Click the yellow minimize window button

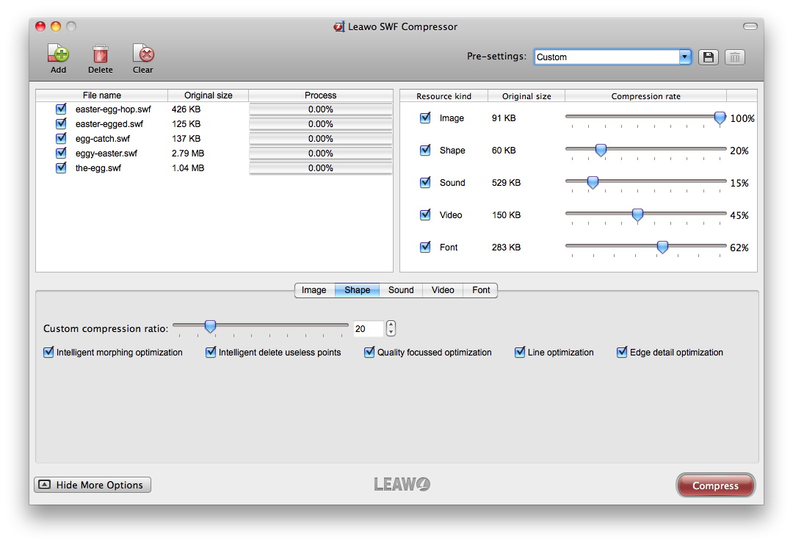56,26
